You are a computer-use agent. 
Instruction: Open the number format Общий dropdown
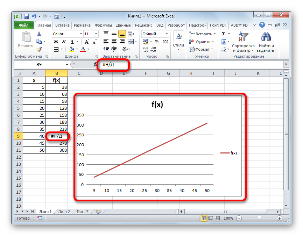coord(167,34)
